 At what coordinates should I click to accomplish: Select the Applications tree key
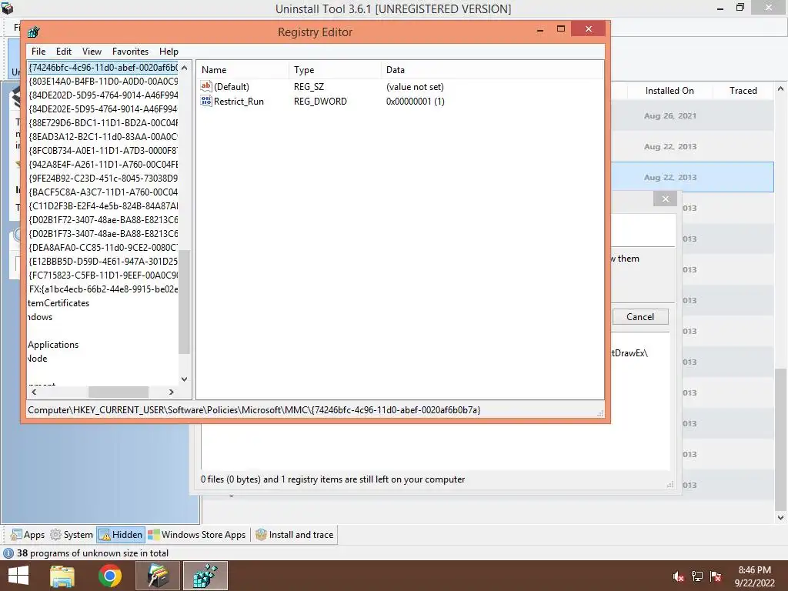tap(53, 345)
